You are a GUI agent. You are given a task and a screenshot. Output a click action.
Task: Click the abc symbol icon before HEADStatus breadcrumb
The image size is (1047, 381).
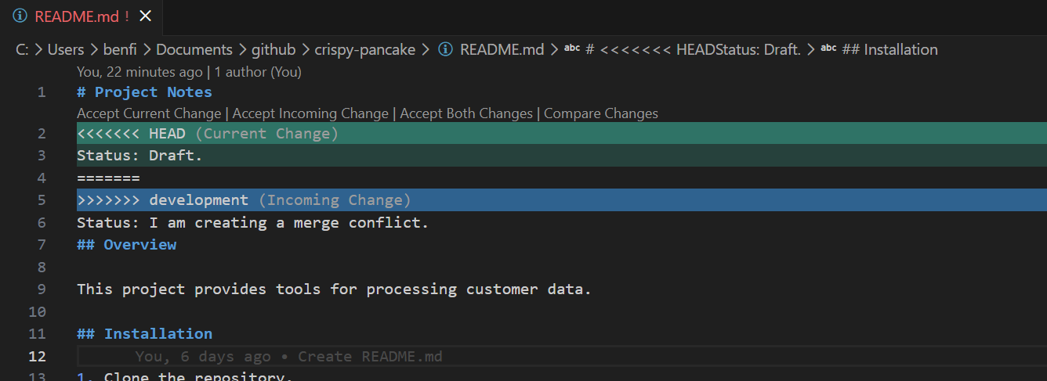point(572,49)
